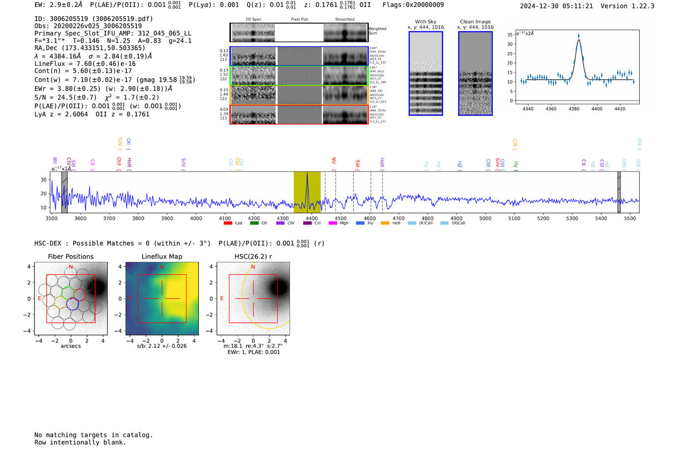Viewport: 689px width, 469px height.
Task: Click the violet SiIV marker near 3950
Action: click(x=183, y=164)
